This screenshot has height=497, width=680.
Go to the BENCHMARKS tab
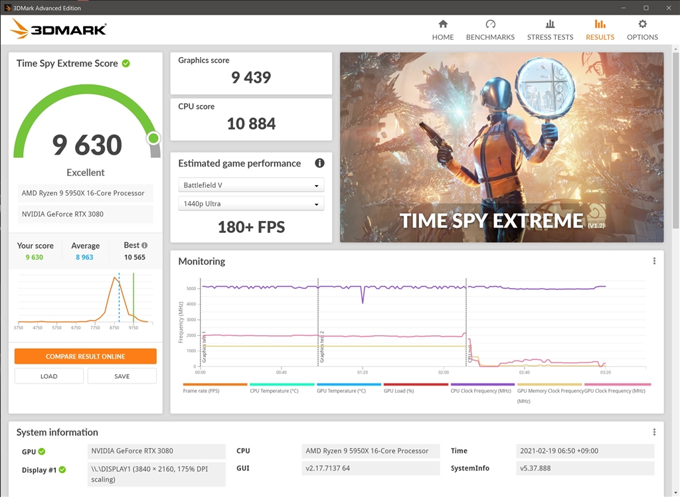tap(490, 31)
